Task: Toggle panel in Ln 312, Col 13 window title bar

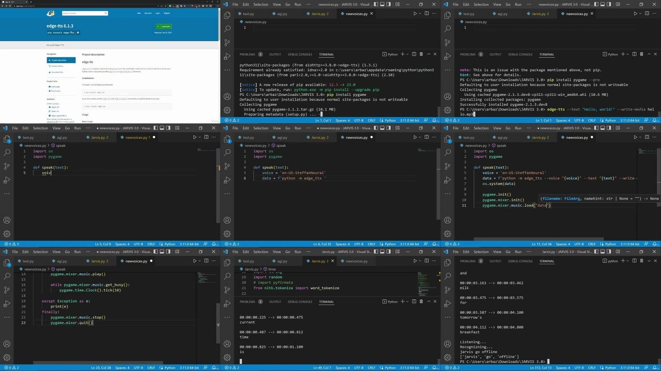Action: pyautogui.click(x=603, y=251)
